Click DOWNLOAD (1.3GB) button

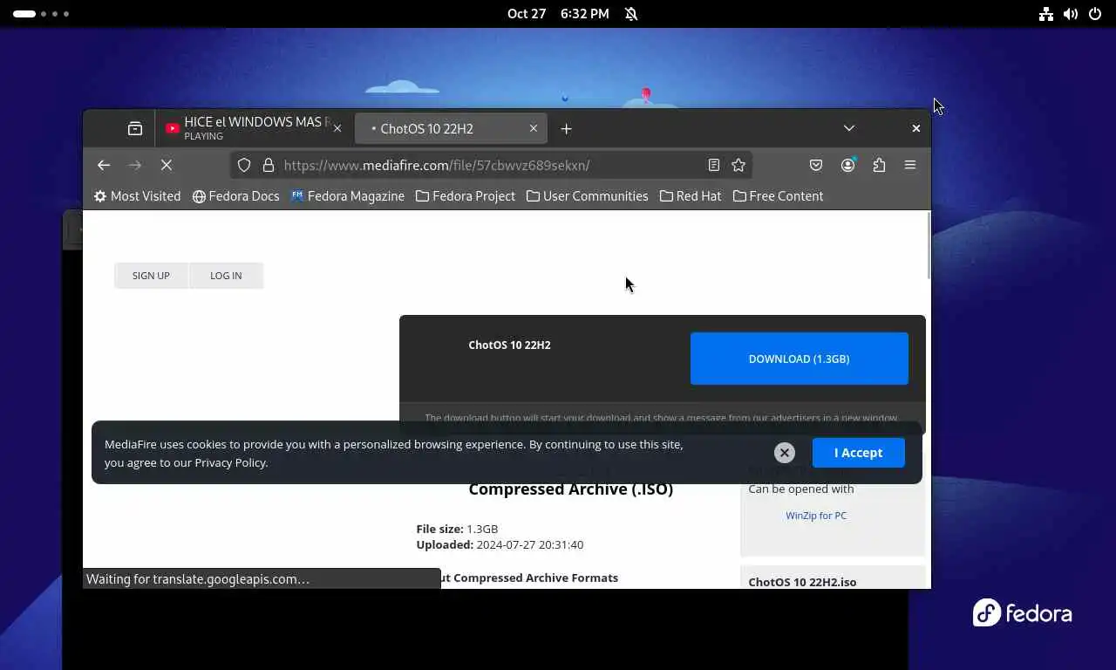(x=800, y=359)
